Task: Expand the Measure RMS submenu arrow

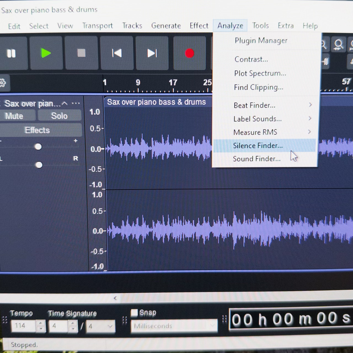Action: [309, 132]
